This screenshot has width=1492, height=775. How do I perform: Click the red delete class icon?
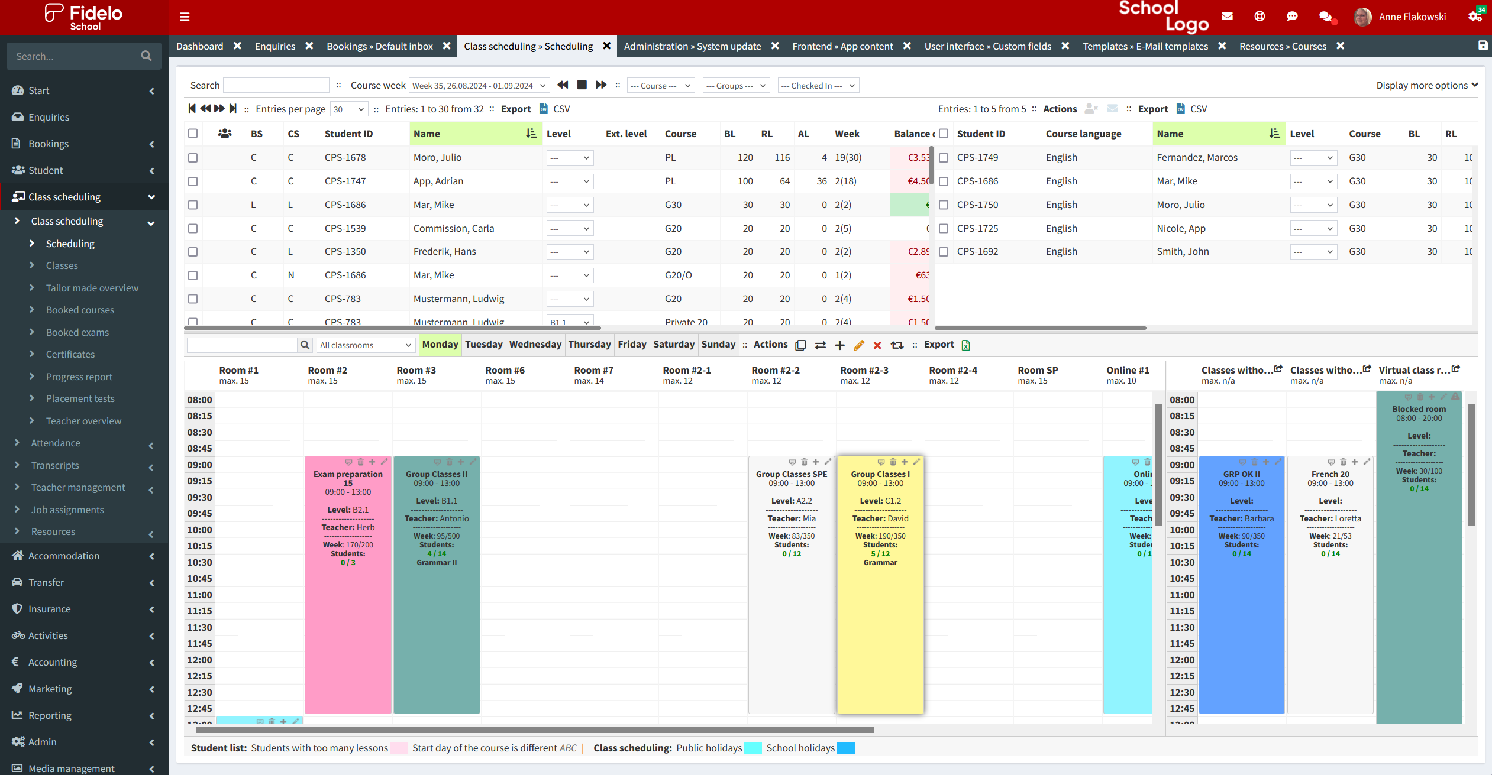click(x=877, y=345)
